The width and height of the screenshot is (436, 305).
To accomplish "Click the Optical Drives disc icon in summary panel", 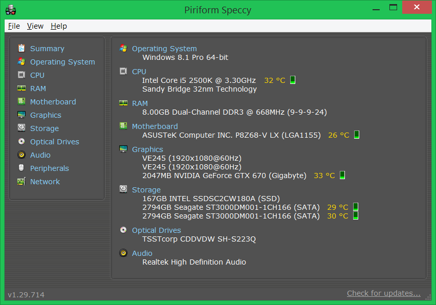I will click(x=123, y=230).
